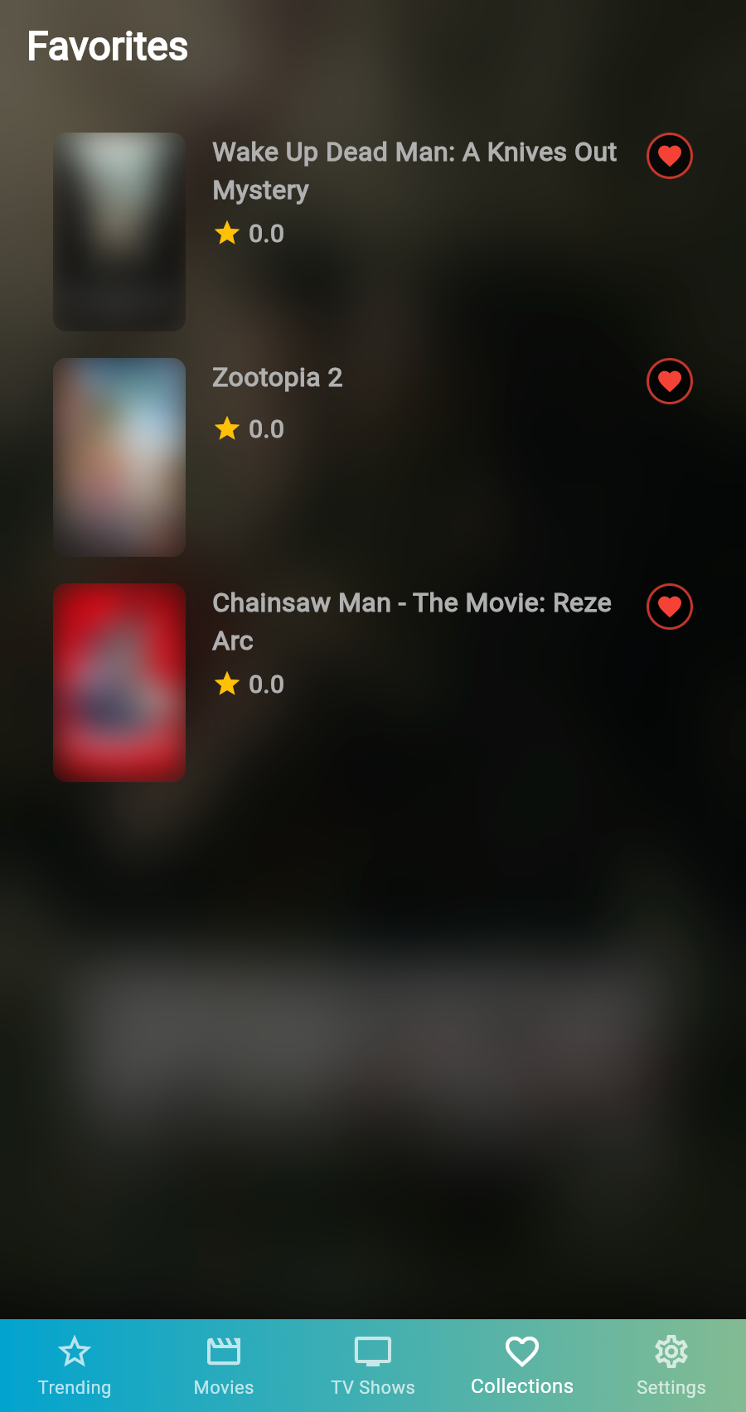Select the Collections heart icon

(x=522, y=1352)
